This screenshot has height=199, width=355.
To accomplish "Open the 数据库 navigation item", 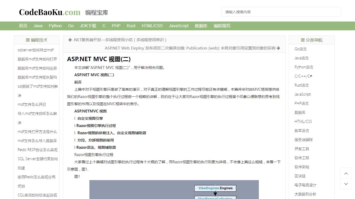I will pyautogui.click(x=201, y=26).
